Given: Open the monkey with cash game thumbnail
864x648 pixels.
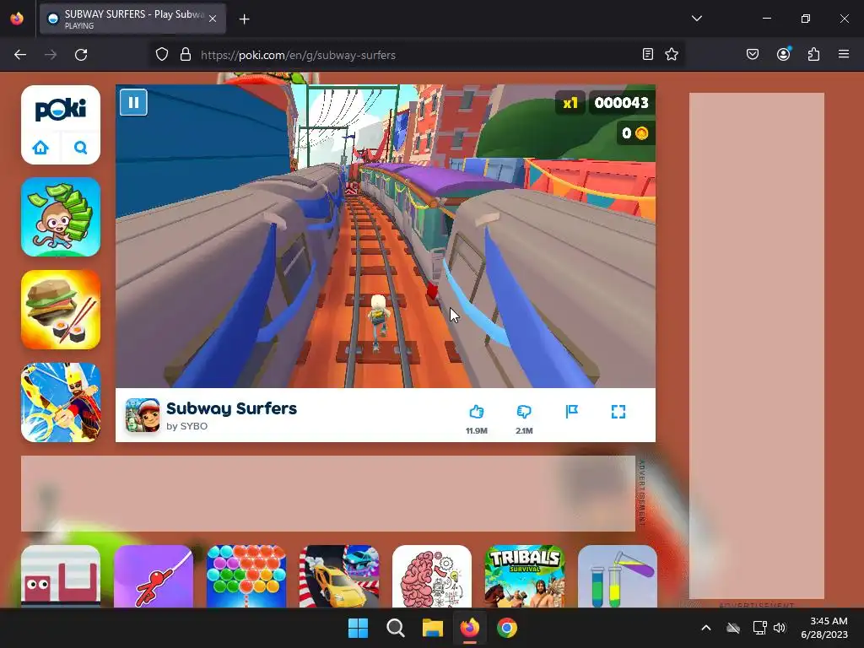Looking at the screenshot, I should tap(61, 217).
